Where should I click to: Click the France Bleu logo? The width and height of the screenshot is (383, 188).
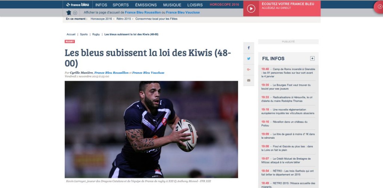click(x=77, y=4)
